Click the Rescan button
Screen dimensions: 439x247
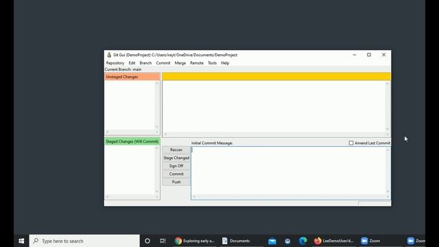(176, 150)
